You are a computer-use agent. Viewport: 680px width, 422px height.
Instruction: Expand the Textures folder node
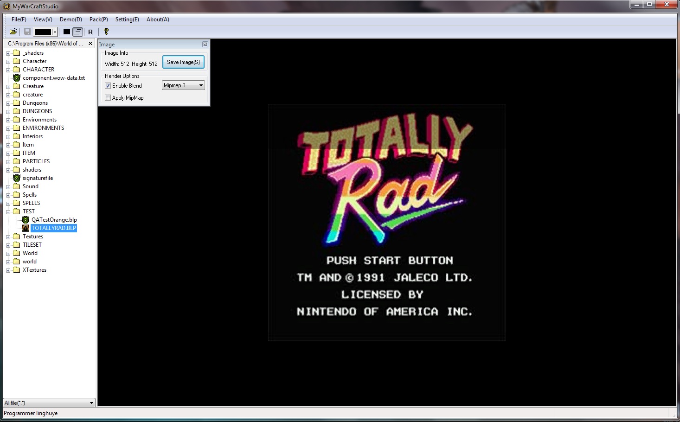point(8,237)
